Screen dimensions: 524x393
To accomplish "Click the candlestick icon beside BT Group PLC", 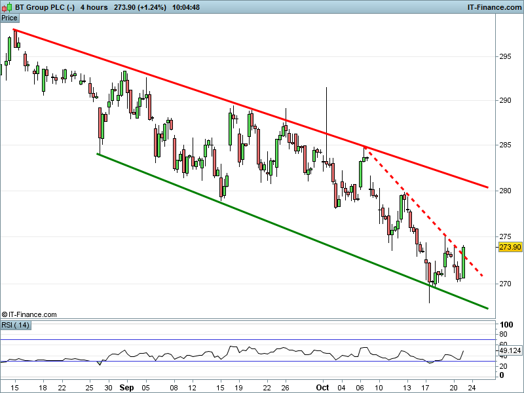I will coord(7,7).
